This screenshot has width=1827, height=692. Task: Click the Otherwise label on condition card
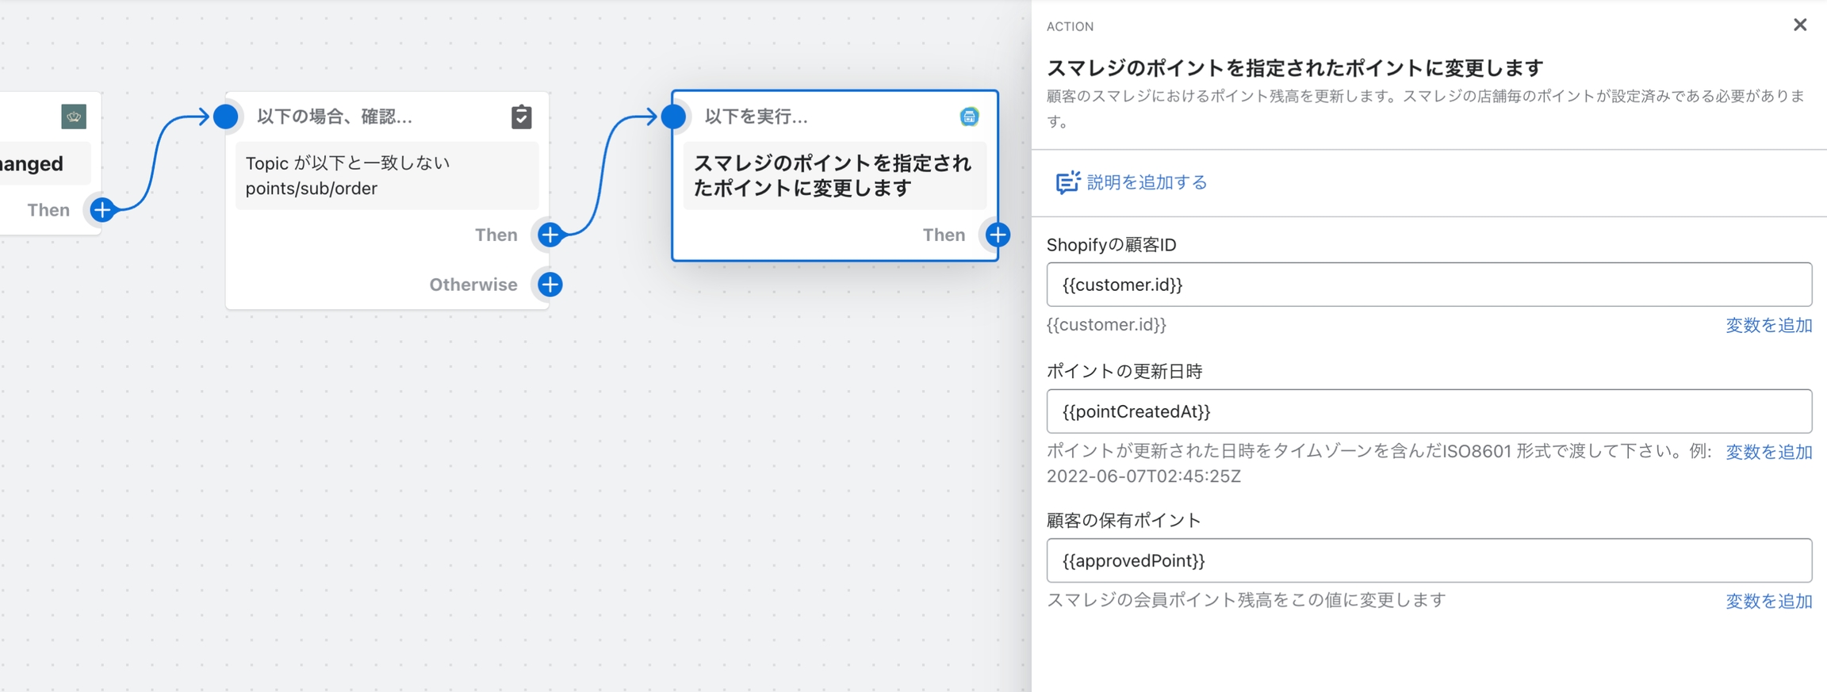pyautogui.click(x=473, y=285)
